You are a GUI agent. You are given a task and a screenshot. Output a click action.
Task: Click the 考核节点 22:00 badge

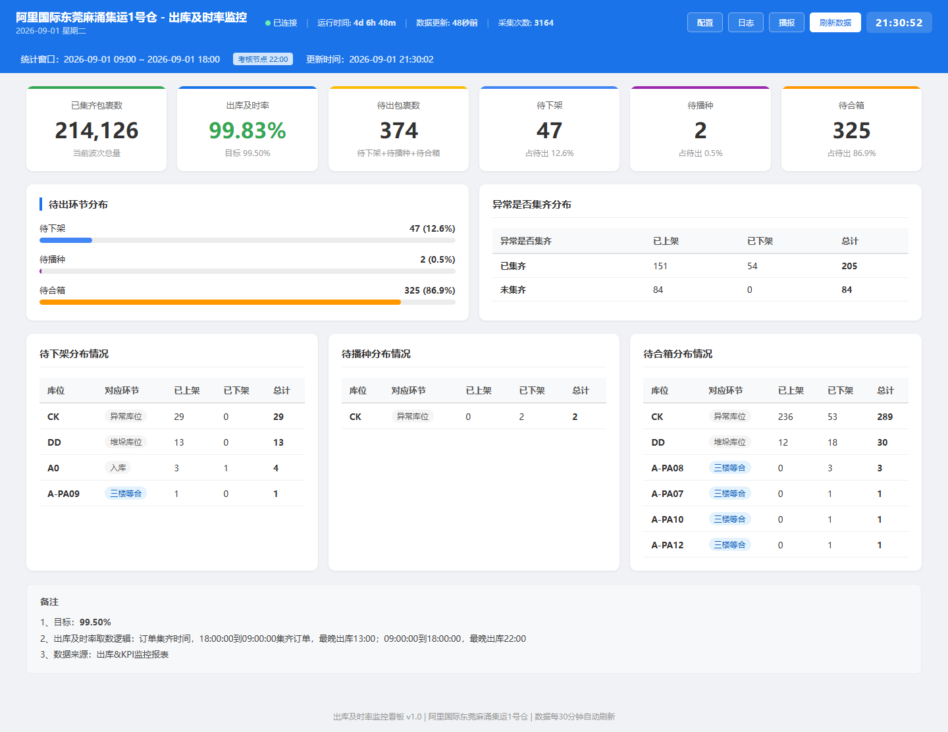pos(263,59)
